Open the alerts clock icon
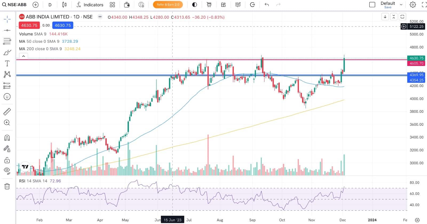Image resolution: width=427 pixels, height=224 pixels. click(141, 5)
